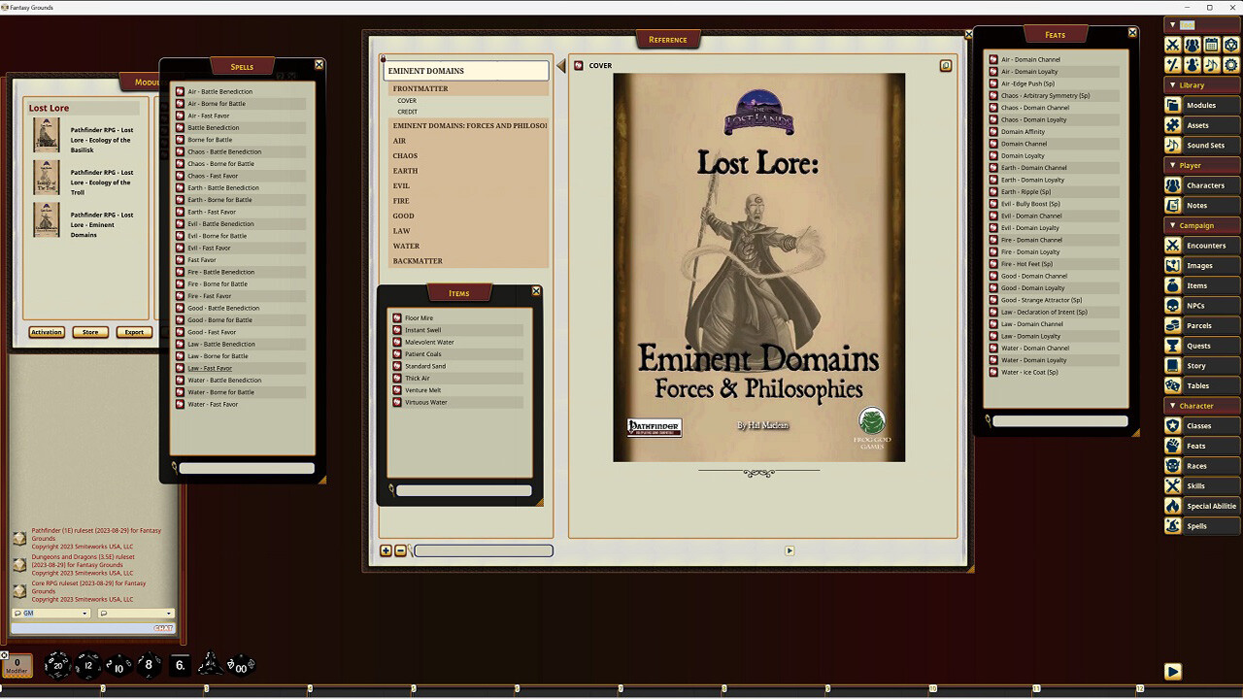Click the Activation button
The image size is (1243, 699).
point(46,332)
